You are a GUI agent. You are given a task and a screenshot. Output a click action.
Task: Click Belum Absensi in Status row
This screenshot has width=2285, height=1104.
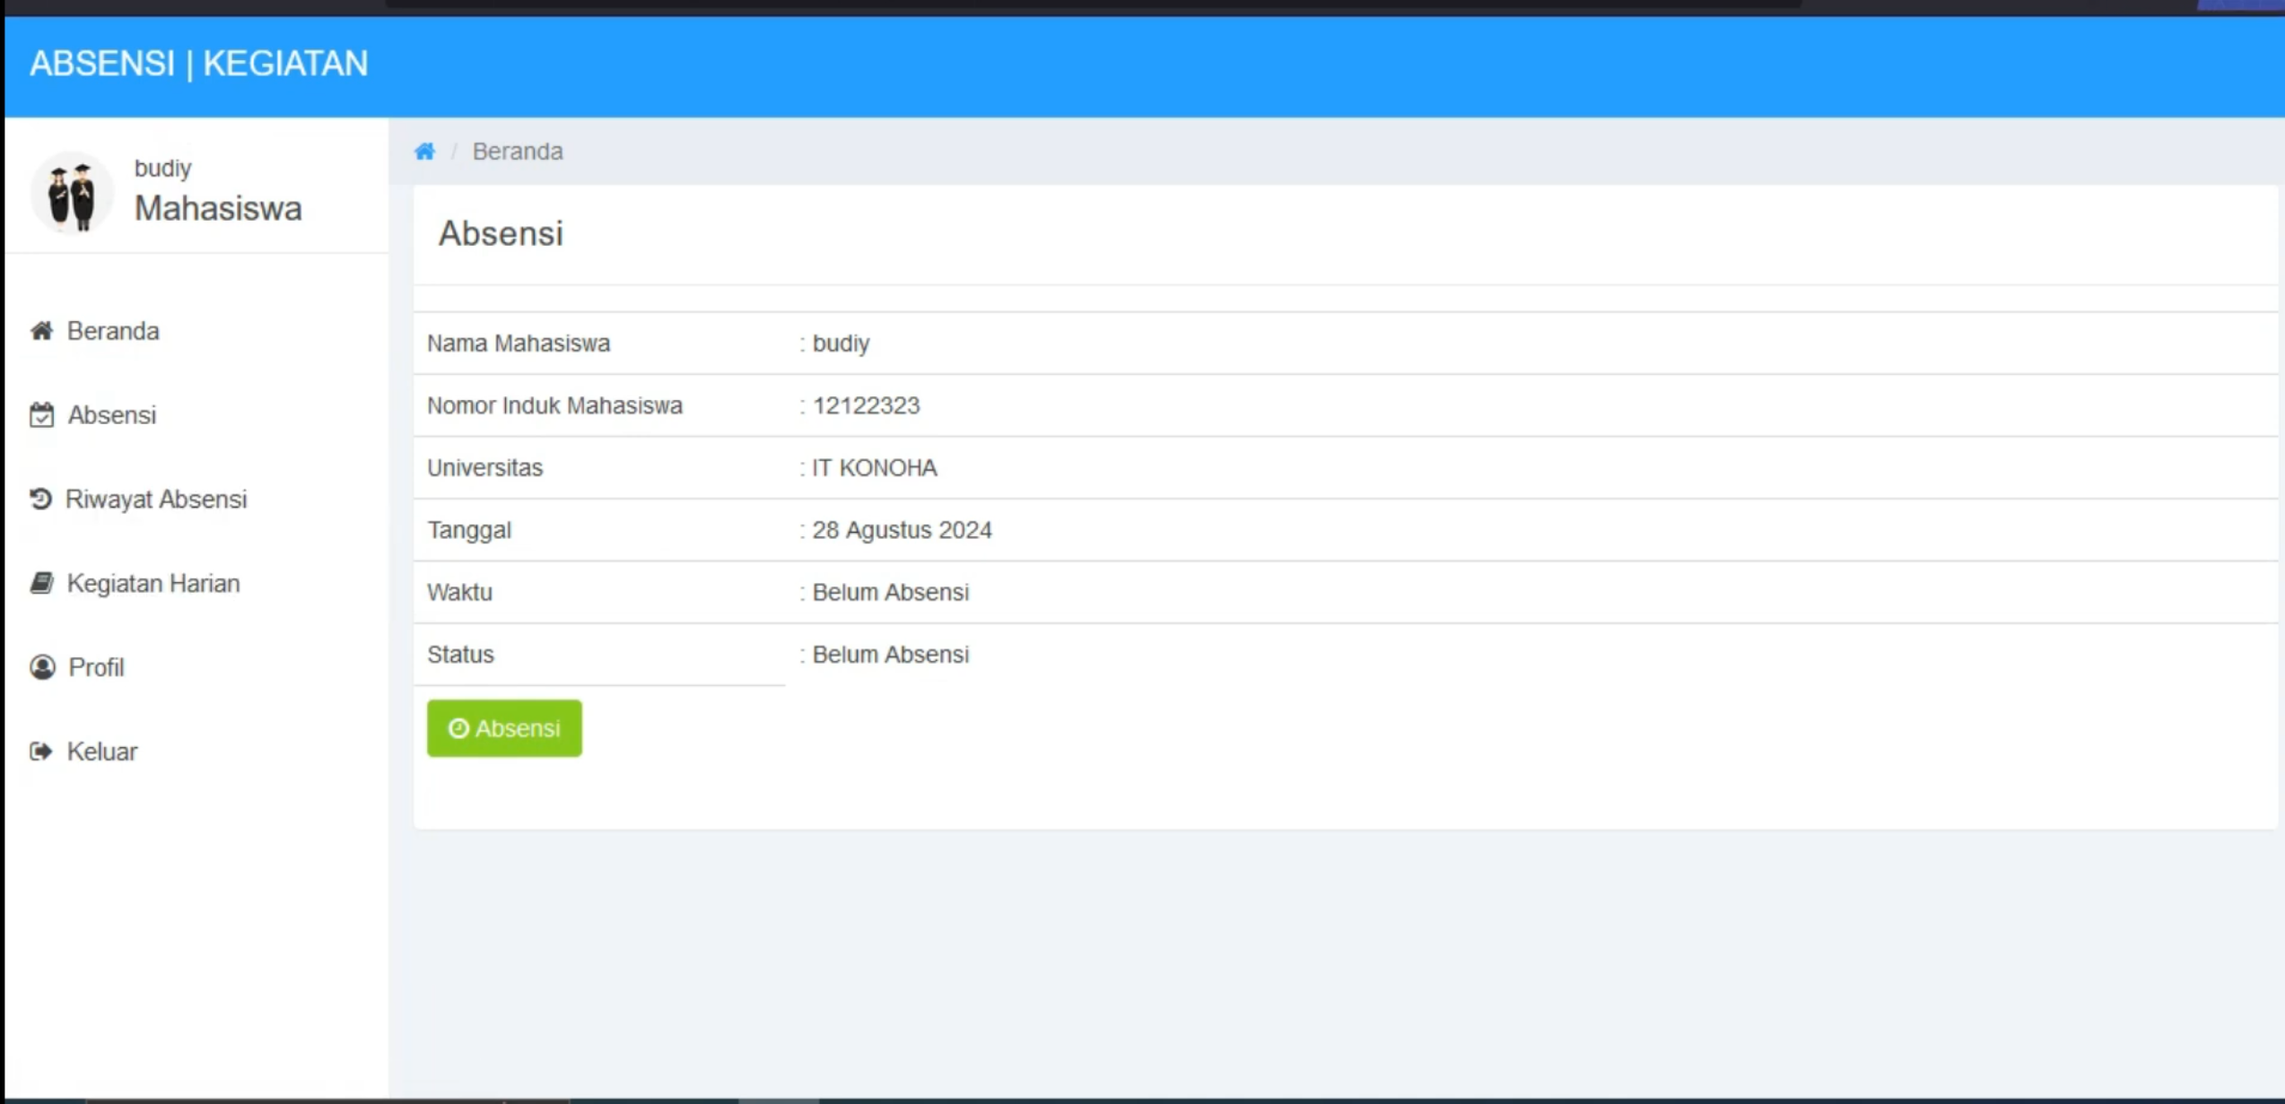(x=890, y=655)
